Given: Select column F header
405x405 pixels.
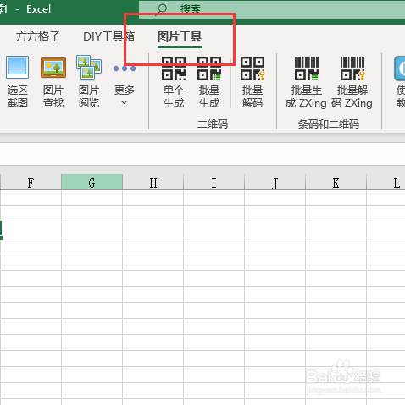Looking at the screenshot, I should [x=31, y=183].
